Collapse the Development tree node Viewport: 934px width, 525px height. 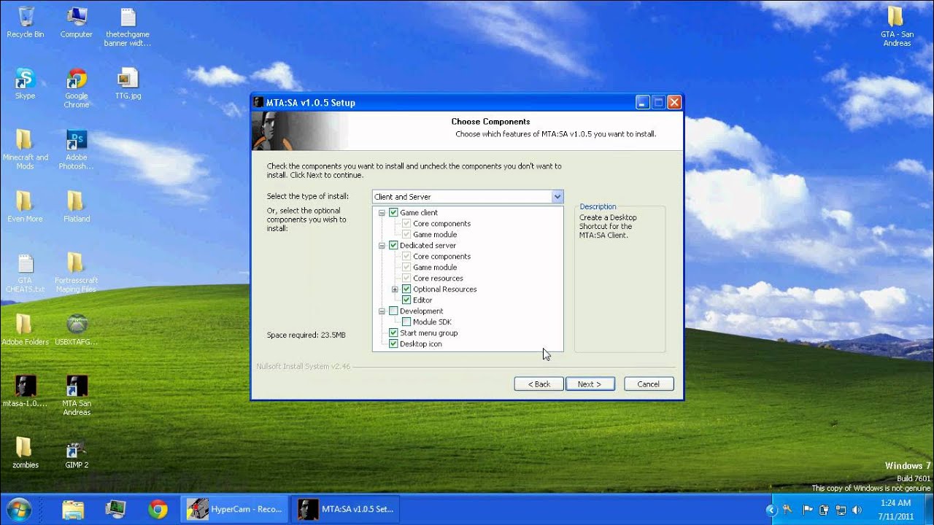coord(382,311)
